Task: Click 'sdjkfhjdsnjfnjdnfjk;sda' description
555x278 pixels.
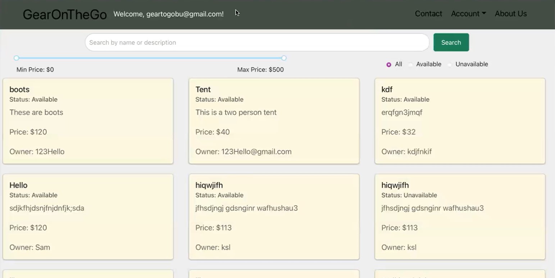Action: coord(47,208)
